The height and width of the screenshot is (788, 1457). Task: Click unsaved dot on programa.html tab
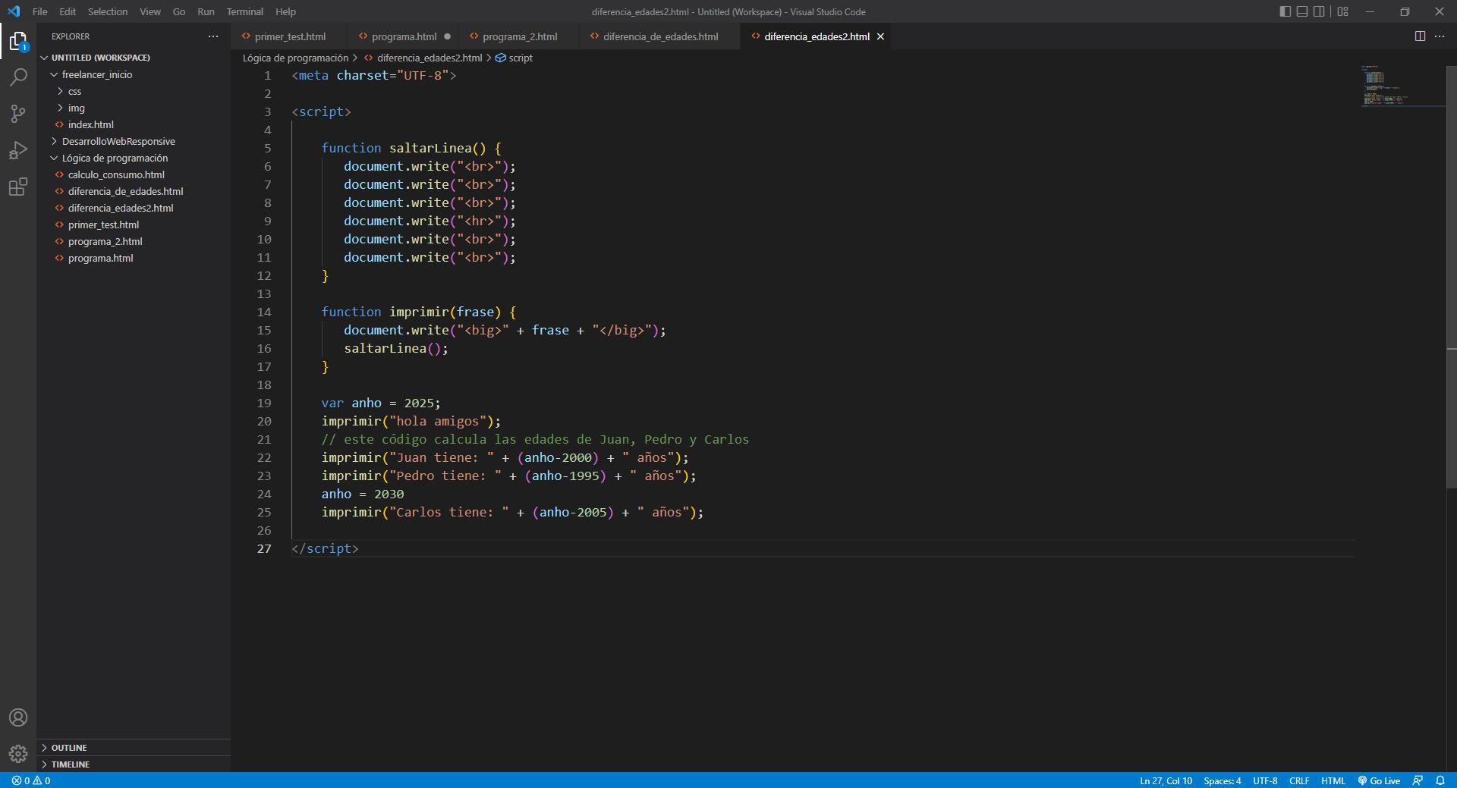point(447,36)
